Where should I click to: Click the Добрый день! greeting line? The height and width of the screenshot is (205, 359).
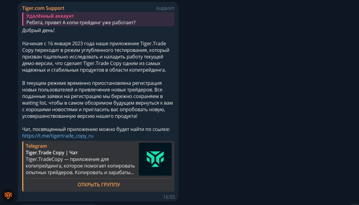[38, 30]
